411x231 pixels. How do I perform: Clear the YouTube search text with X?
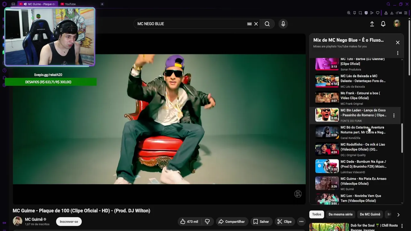(256, 24)
